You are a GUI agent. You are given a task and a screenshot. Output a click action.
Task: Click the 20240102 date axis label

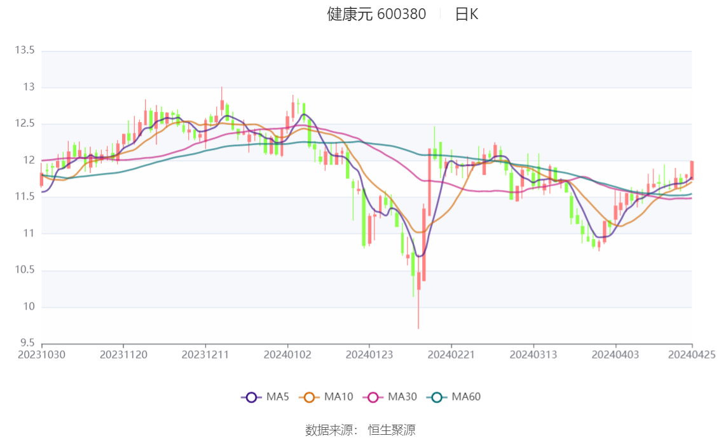287,355
